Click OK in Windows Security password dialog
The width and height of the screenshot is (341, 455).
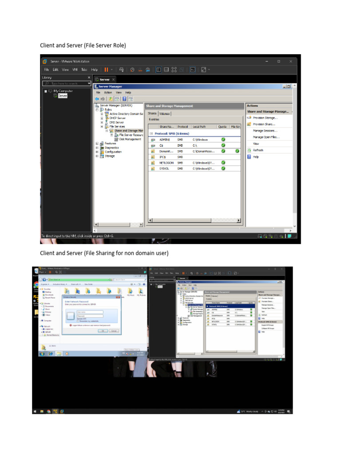coord(103,331)
